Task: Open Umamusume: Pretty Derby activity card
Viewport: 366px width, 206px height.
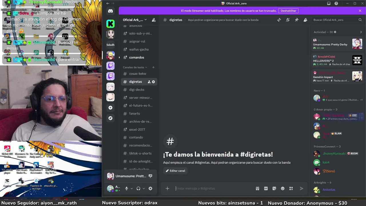Action: tap(337, 44)
